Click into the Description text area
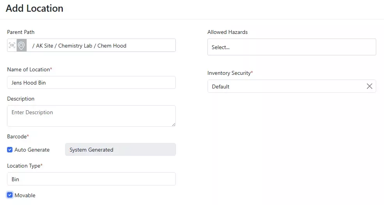The image size is (384, 205). coord(91,116)
